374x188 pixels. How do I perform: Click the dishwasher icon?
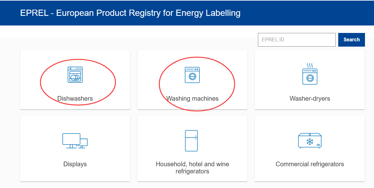click(75, 75)
